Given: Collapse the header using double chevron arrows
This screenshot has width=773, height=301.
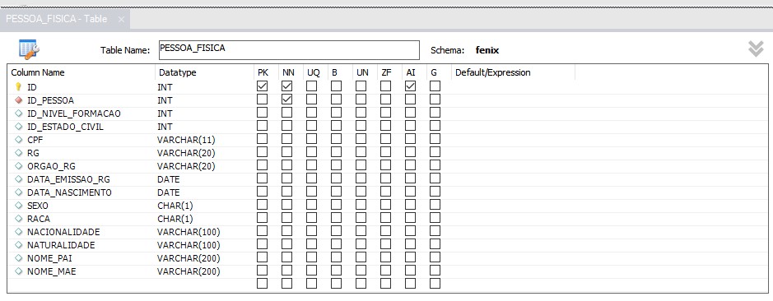Looking at the screenshot, I should [756, 49].
